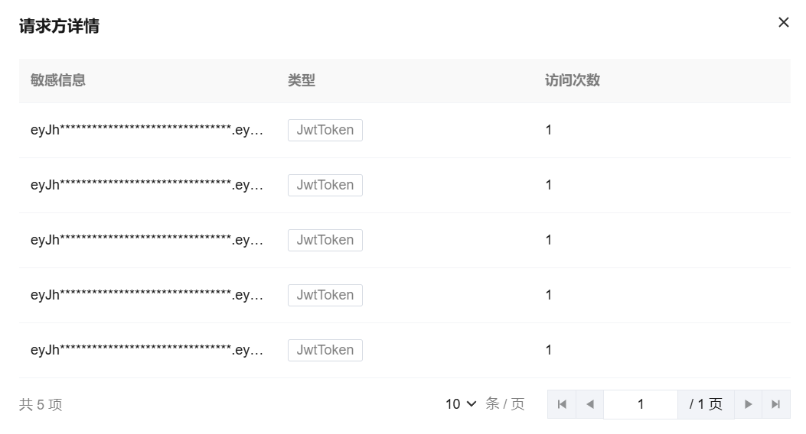Close the 请求方详情 dialog

pyautogui.click(x=783, y=23)
